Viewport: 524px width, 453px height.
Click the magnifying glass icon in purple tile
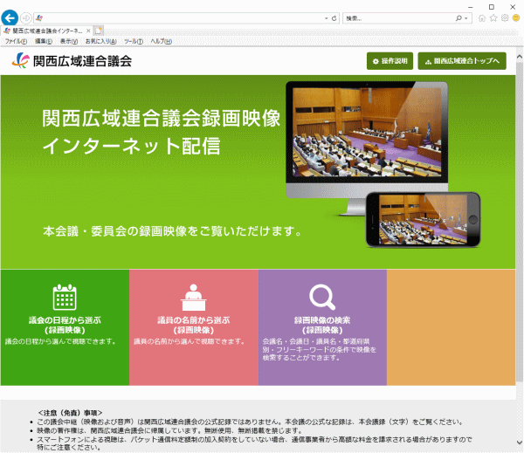click(322, 297)
